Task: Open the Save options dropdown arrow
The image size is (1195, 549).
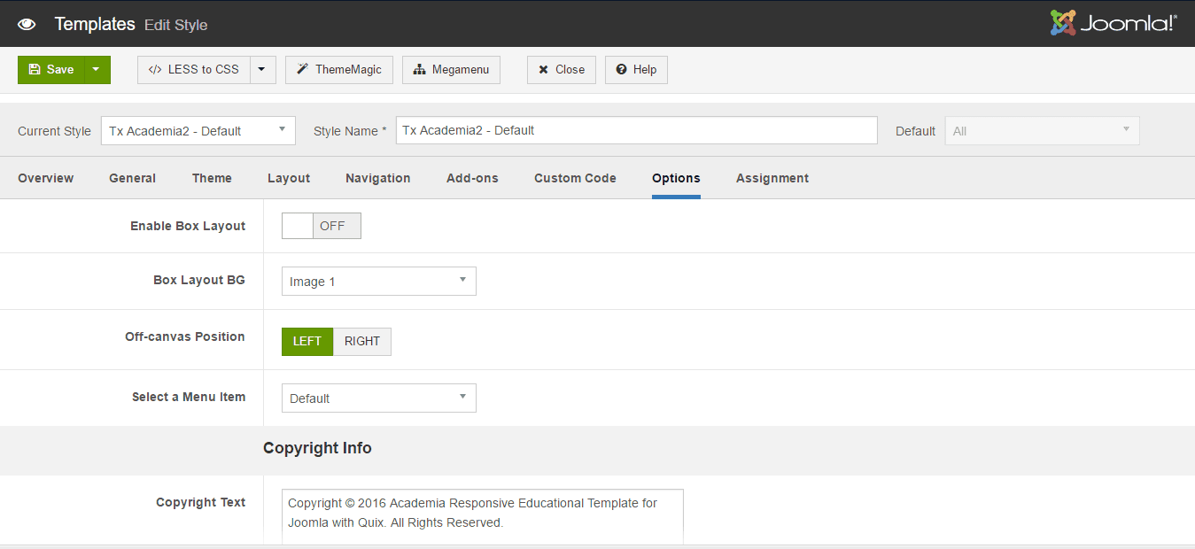Action: pyautogui.click(x=97, y=70)
